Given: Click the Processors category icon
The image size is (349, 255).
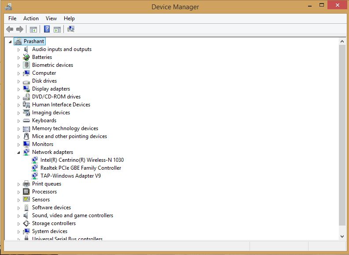Looking at the screenshot, I should point(26,192).
